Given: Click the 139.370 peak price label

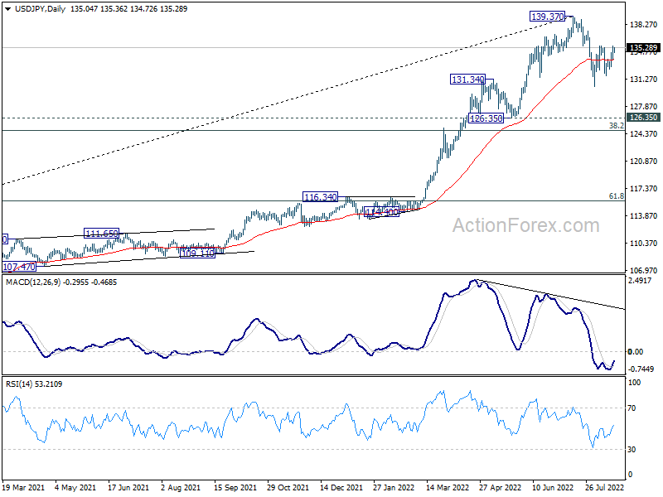Looking at the screenshot, I should 549,17.
